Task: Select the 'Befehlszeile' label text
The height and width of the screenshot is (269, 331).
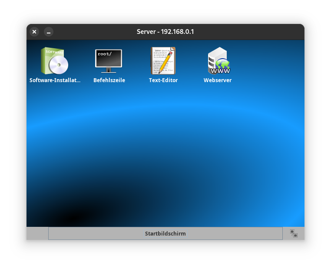Action: tap(109, 80)
